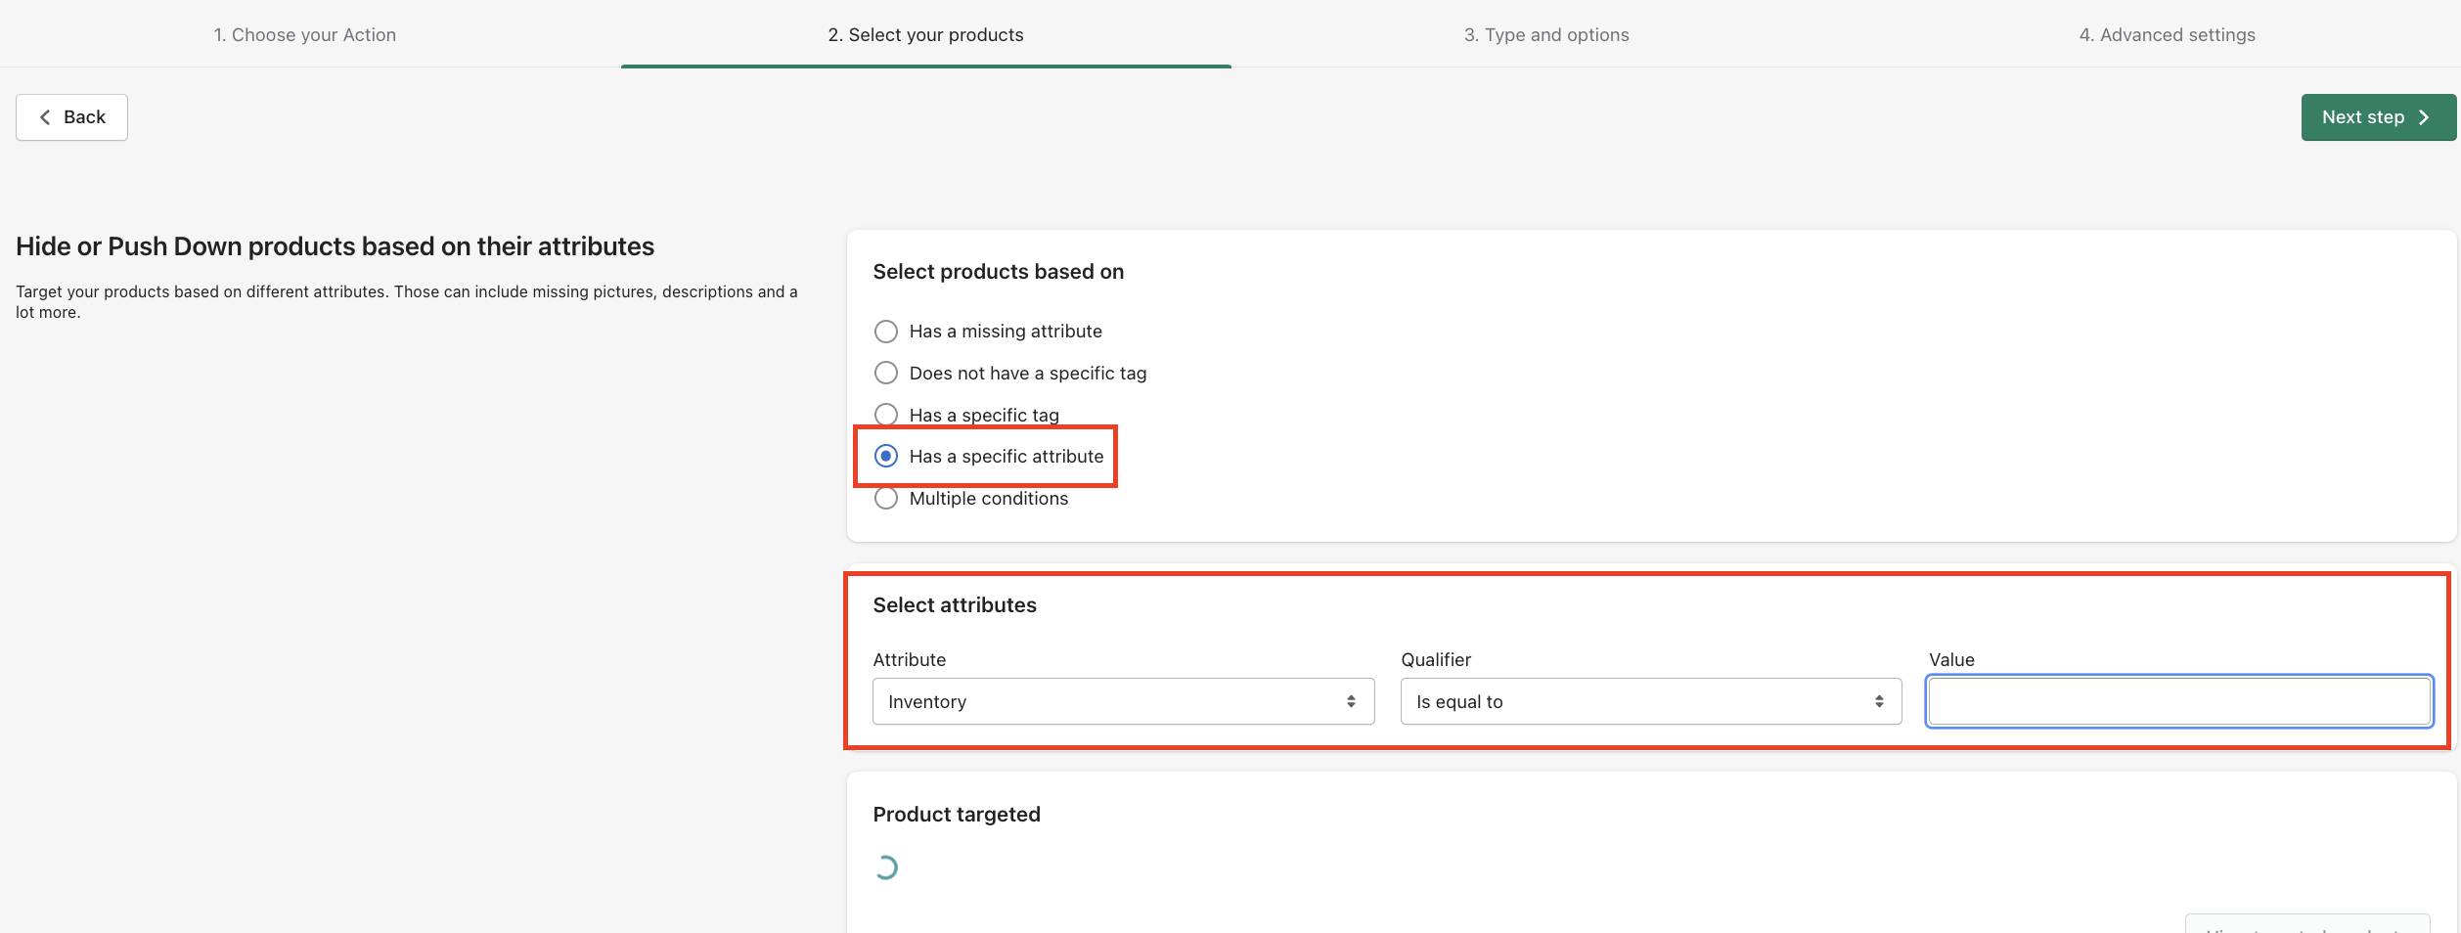Select Has a specific attribute radio
The image size is (2461, 933).
pyautogui.click(x=886, y=456)
